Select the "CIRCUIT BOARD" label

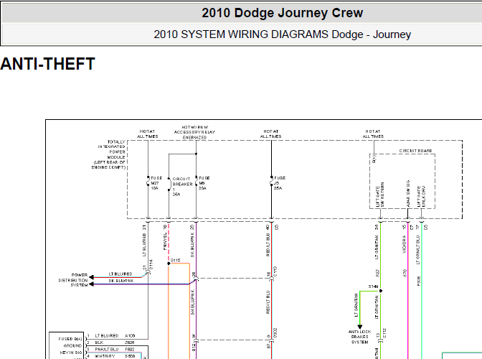[415, 151]
